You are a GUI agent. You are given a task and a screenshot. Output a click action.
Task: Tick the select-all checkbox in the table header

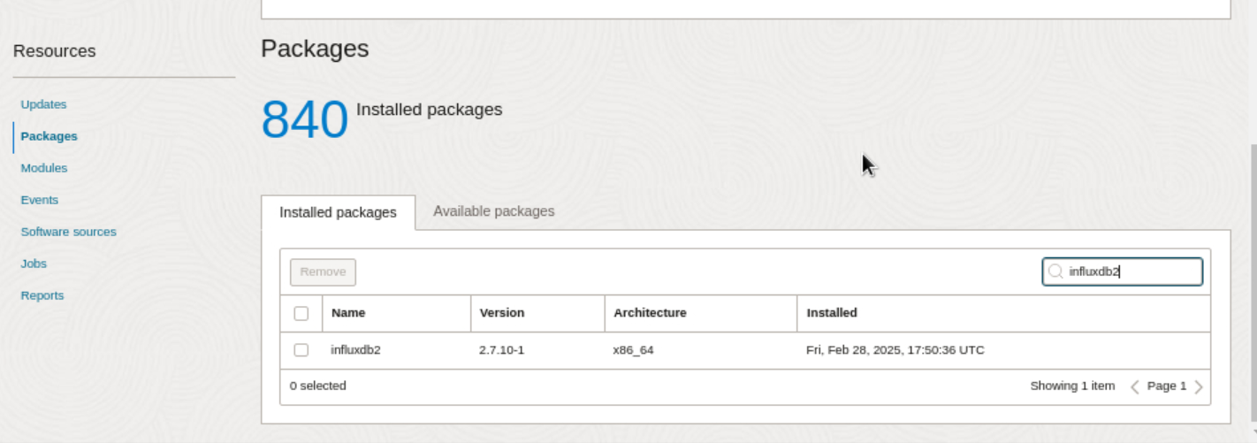pyautogui.click(x=301, y=313)
